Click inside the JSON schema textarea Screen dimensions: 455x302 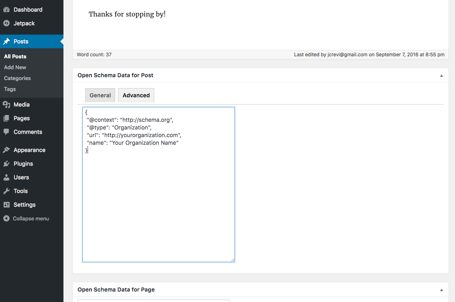click(159, 185)
